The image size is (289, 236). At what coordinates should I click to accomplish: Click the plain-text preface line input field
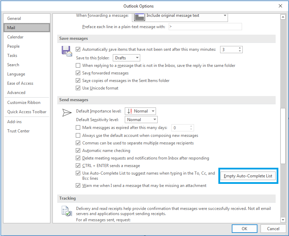click(x=205, y=27)
